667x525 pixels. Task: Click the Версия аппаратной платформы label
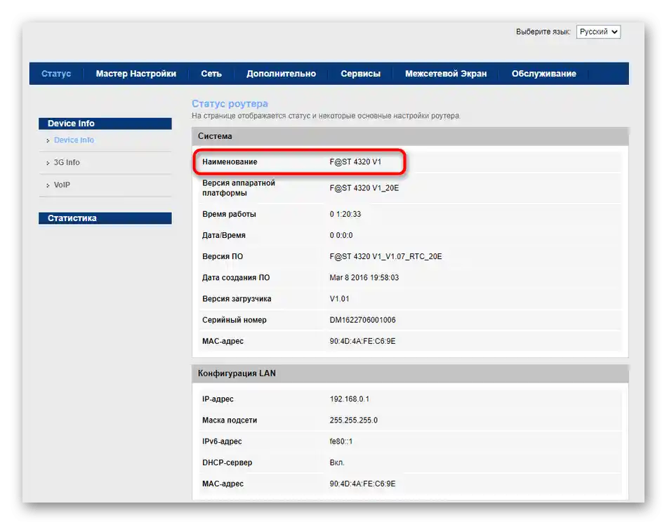[239, 188]
